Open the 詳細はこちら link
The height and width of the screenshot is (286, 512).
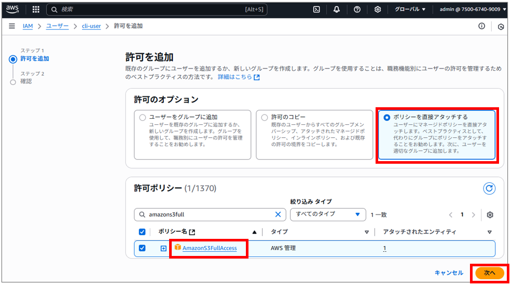(239, 77)
